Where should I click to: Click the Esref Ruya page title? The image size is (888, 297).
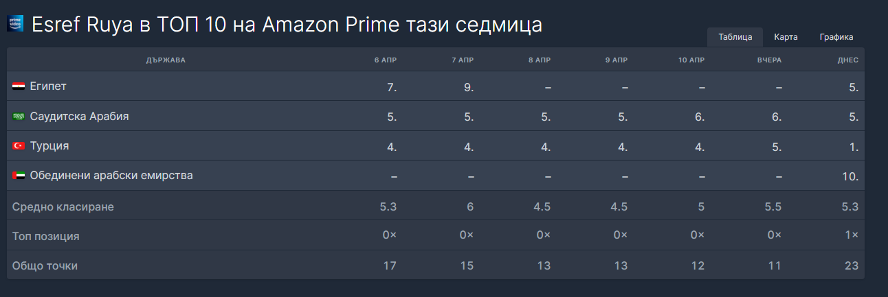pyautogui.click(x=287, y=25)
